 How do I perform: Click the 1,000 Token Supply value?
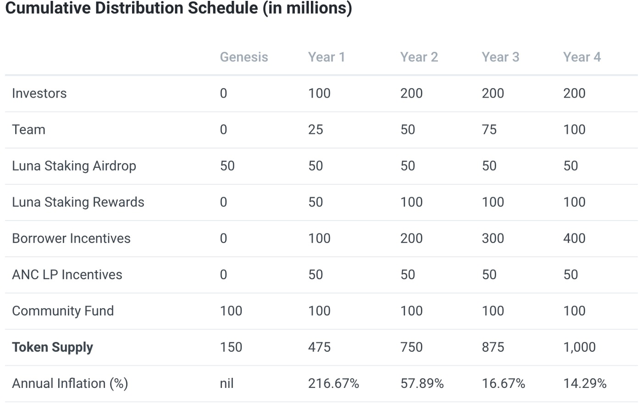pos(579,347)
